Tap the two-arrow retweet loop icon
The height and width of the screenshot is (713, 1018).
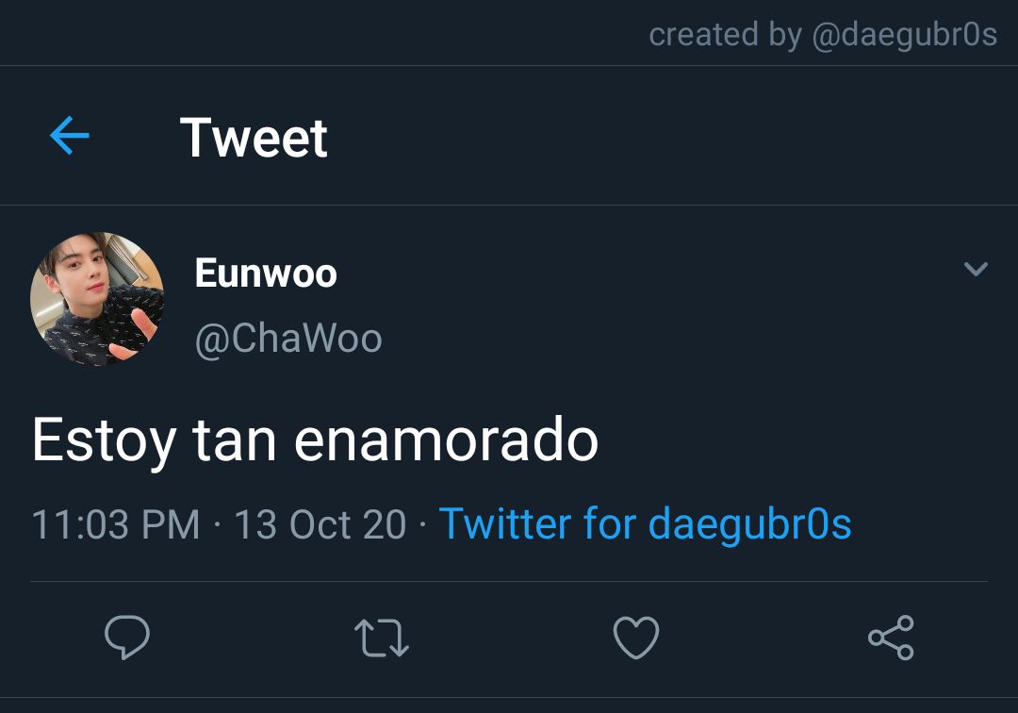coord(382,638)
